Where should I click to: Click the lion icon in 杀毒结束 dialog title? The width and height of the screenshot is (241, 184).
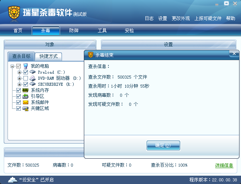pyautogui.click(x=91, y=55)
